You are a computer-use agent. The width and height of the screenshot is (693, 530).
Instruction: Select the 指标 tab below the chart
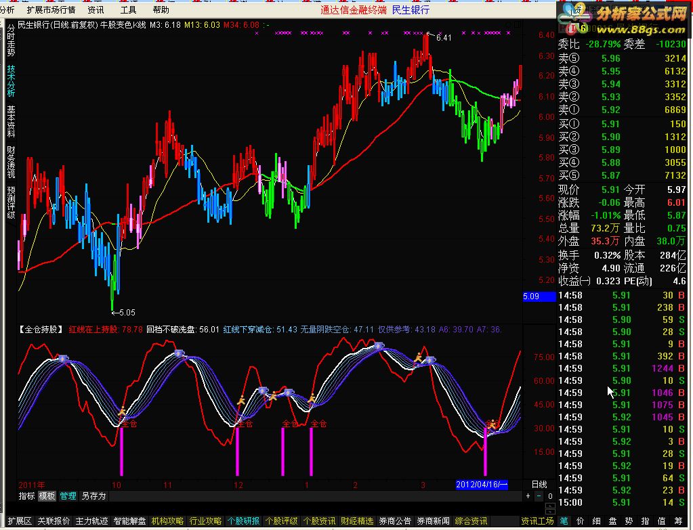click(x=26, y=496)
